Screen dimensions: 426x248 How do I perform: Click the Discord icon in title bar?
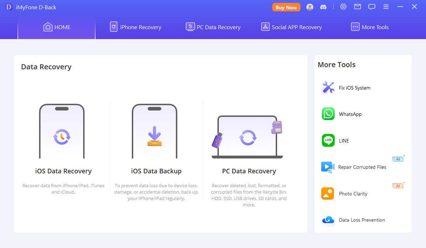[323, 7]
